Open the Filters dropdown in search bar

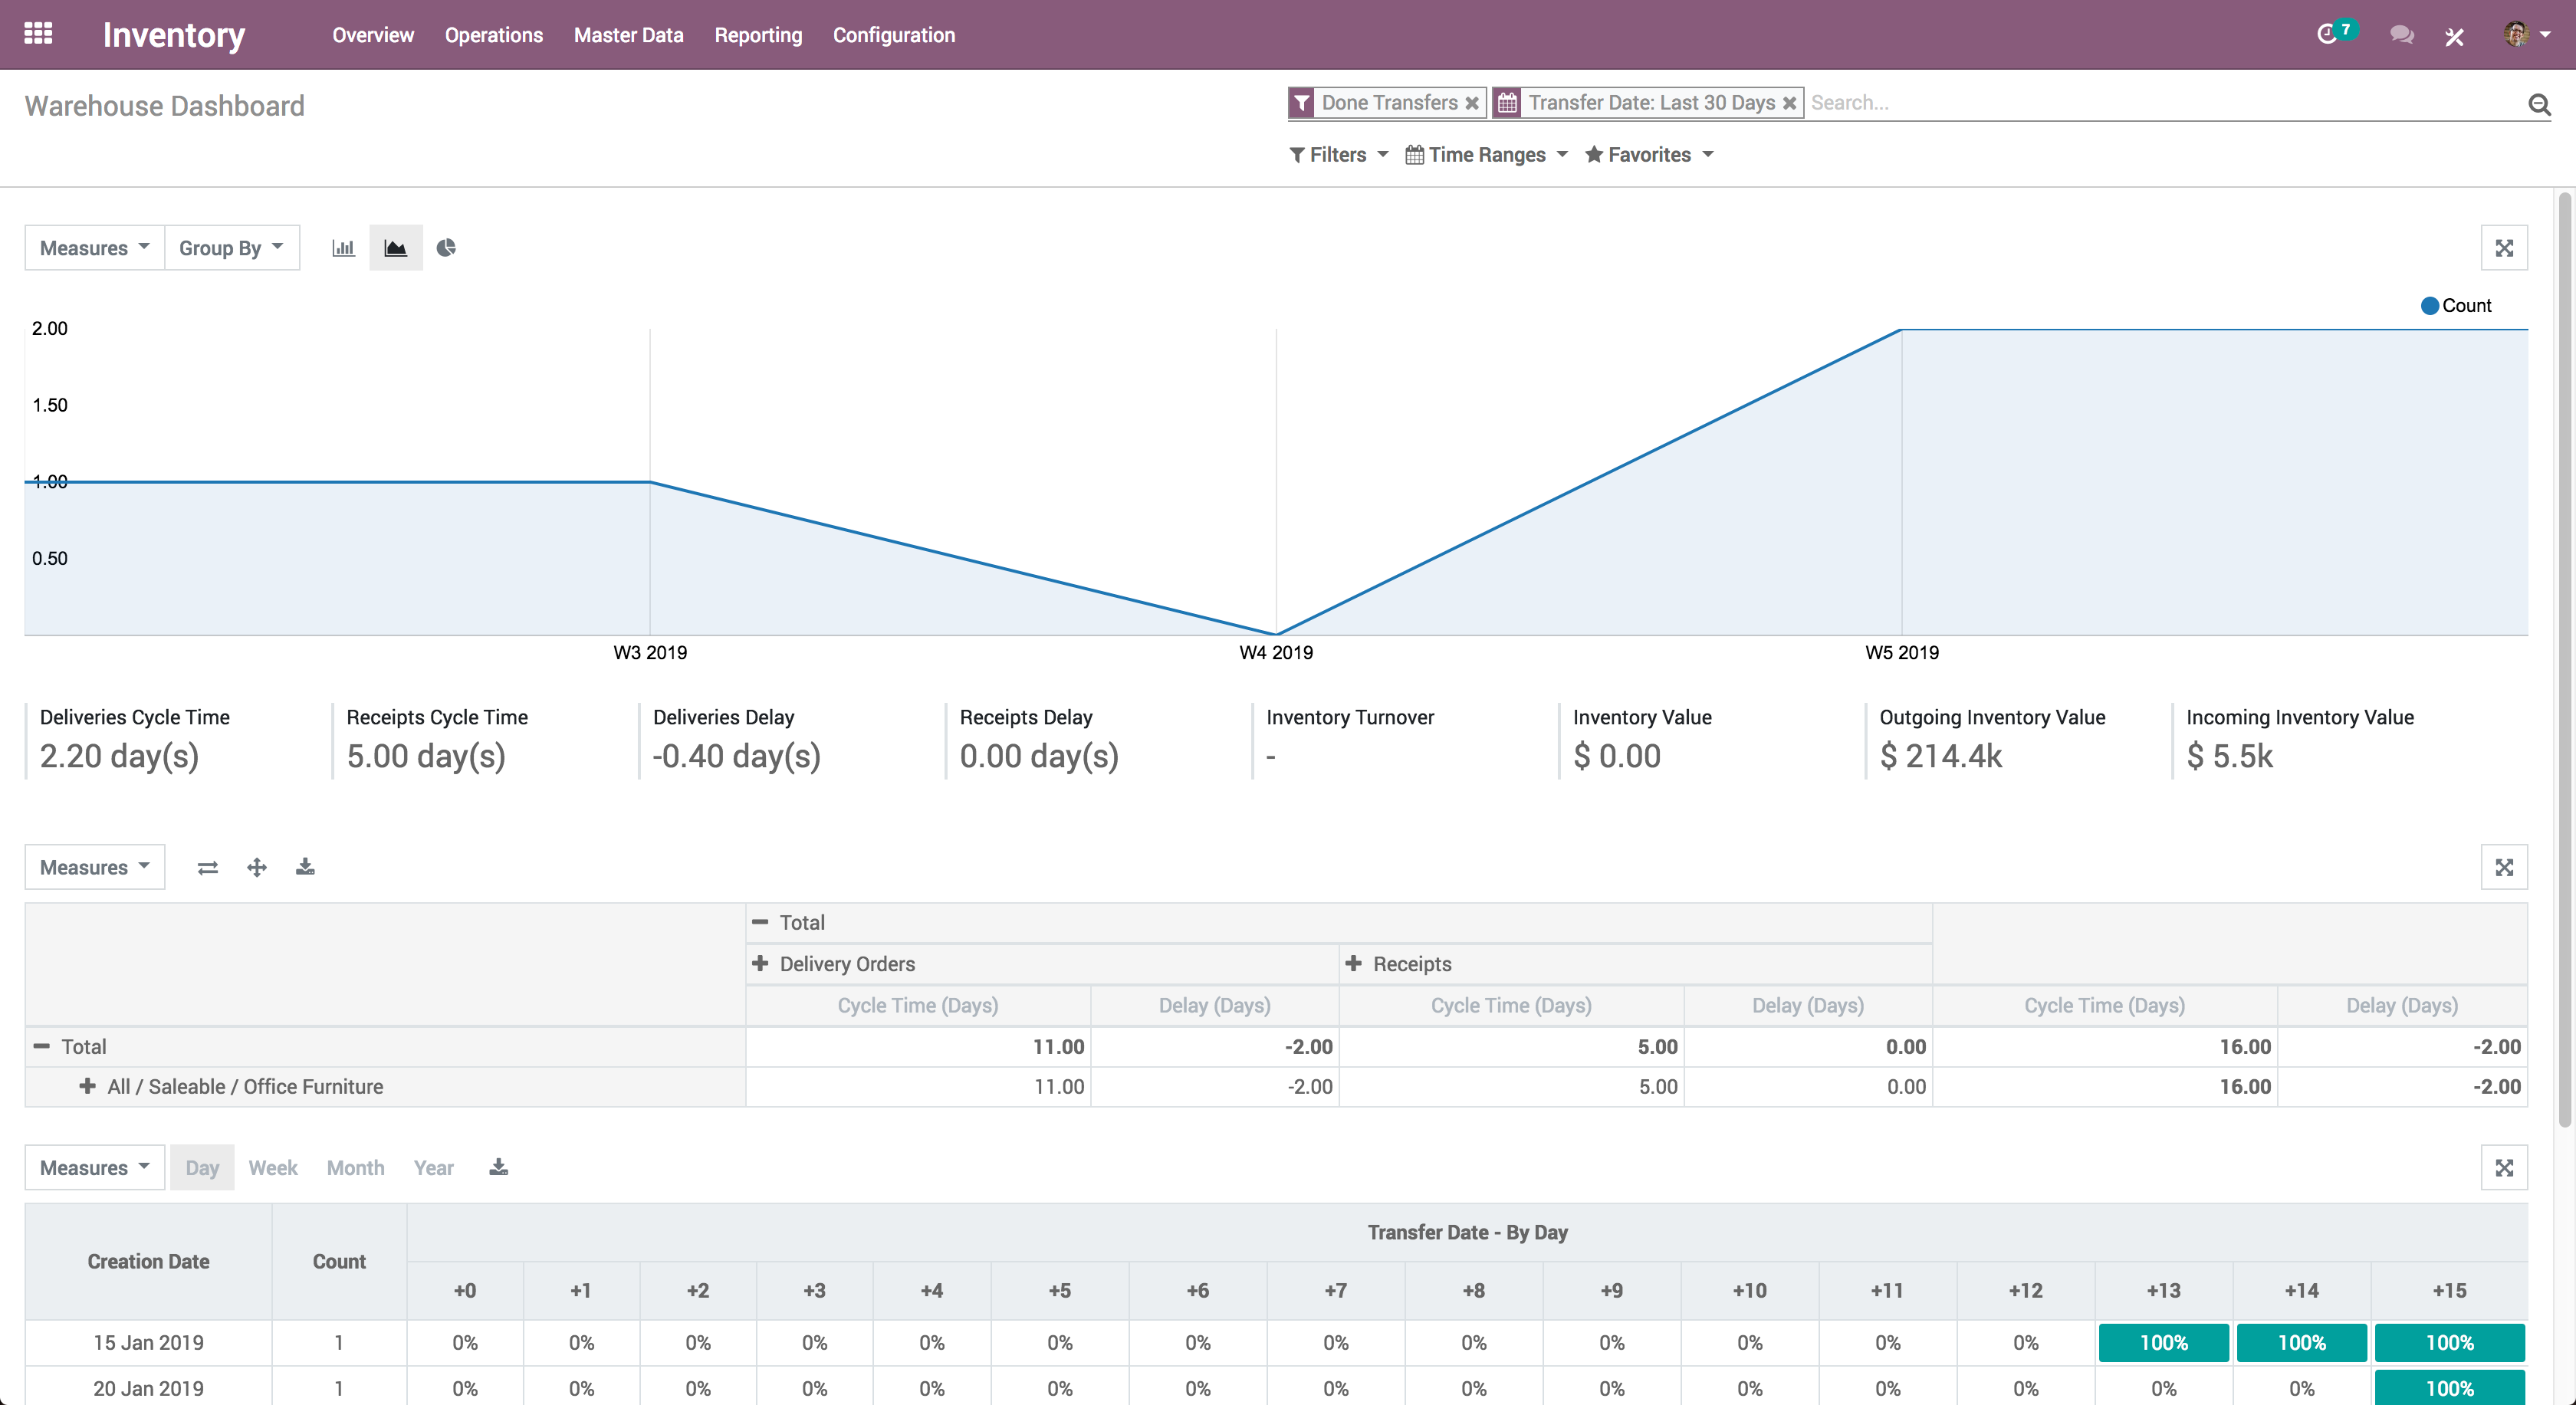[1339, 154]
